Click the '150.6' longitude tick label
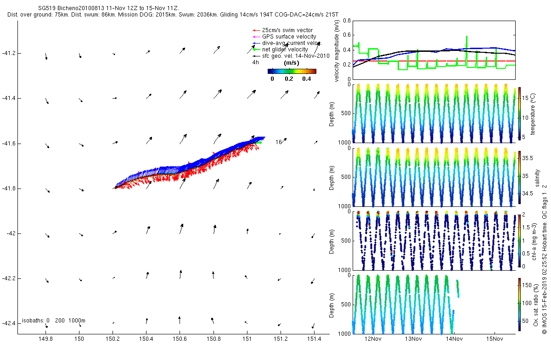This screenshot has height=344, width=551. [x=180, y=339]
